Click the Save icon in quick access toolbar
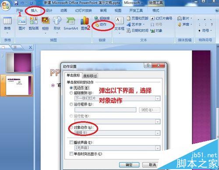Screen dimensions: 219x170 click(16, 3)
